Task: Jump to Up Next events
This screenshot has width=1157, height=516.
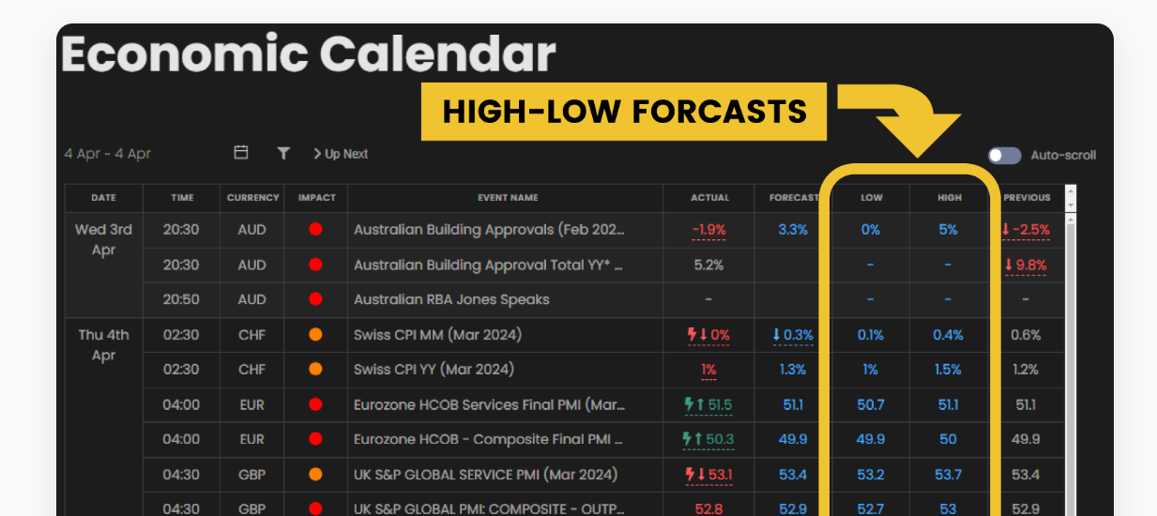Action: 341,154
